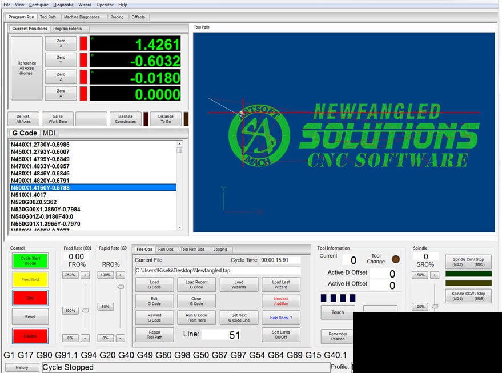Open the File menu
502x373 pixels.
click(x=7, y=5)
